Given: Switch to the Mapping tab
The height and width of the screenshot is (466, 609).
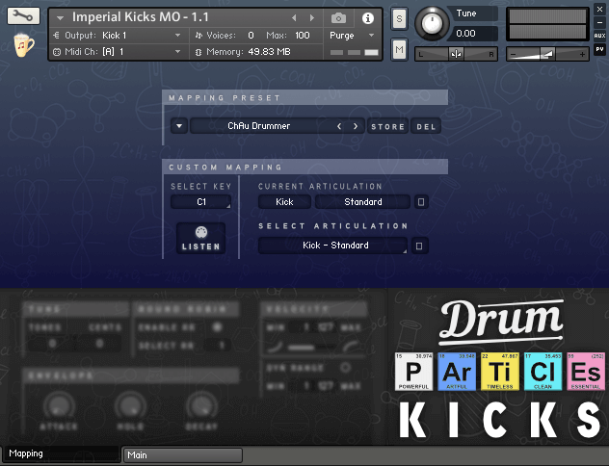Looking at the screenshot, I should coord(62,453).
